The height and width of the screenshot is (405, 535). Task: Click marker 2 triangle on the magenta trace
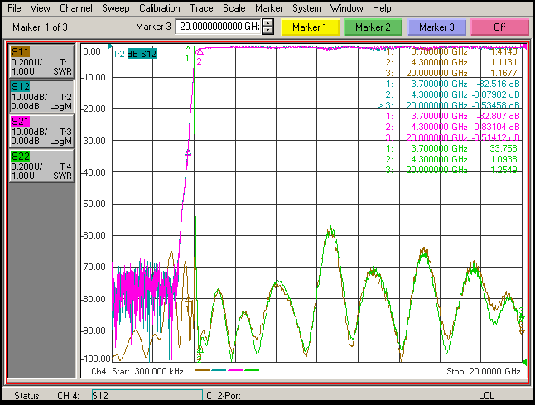tap(199, 51)
